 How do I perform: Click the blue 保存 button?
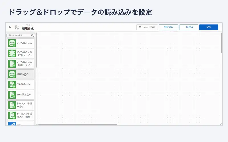coord(209,27)
